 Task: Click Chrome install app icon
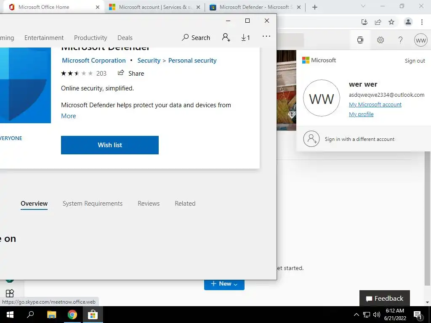point(364,22)
